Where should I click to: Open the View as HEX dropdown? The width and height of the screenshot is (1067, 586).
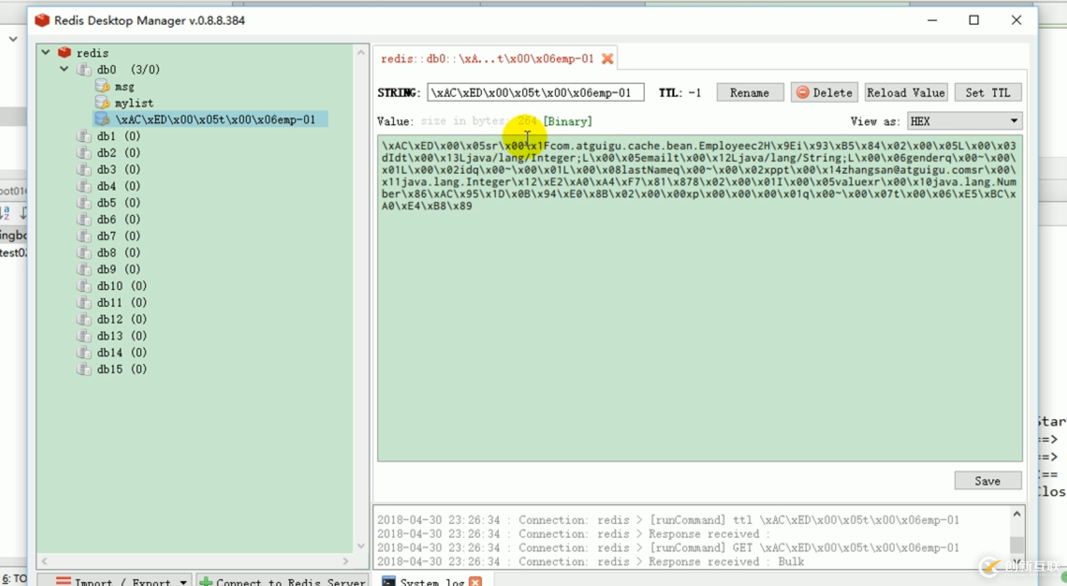[964, 121]
